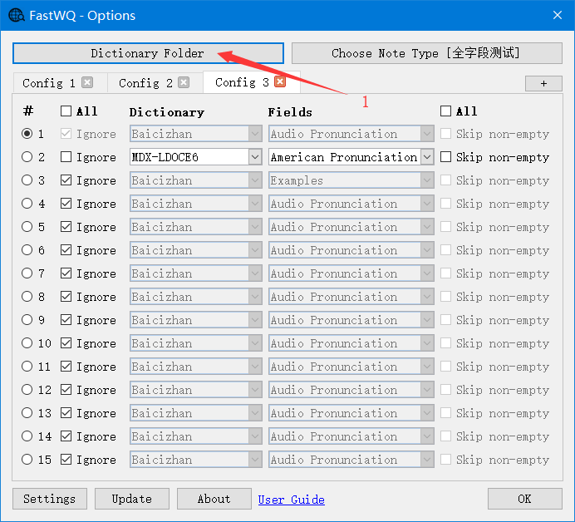The image size is (575, 522).
Task: Select radio button for row 15
Action: 27,460
